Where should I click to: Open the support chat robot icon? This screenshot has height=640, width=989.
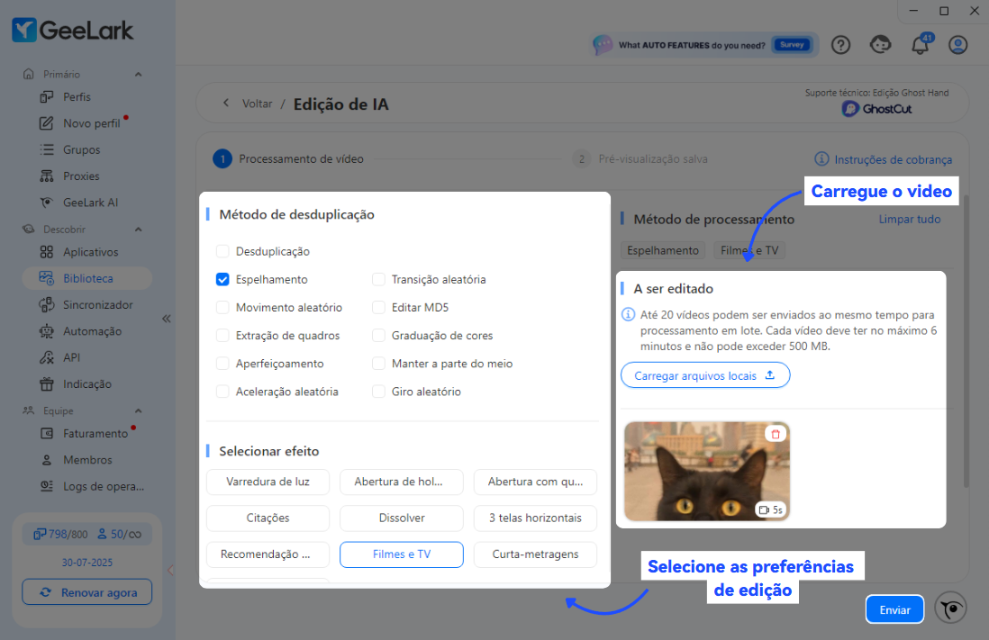[x=881, y=45]
